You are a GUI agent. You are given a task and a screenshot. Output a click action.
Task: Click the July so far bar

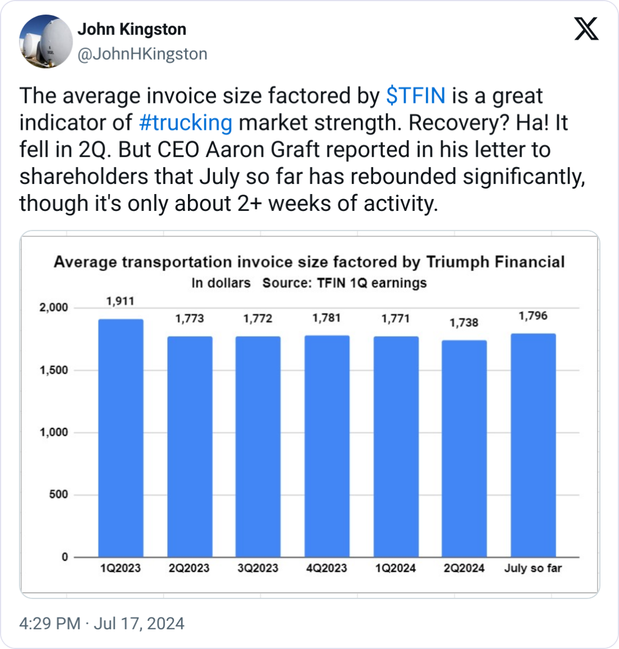point(533,445)
